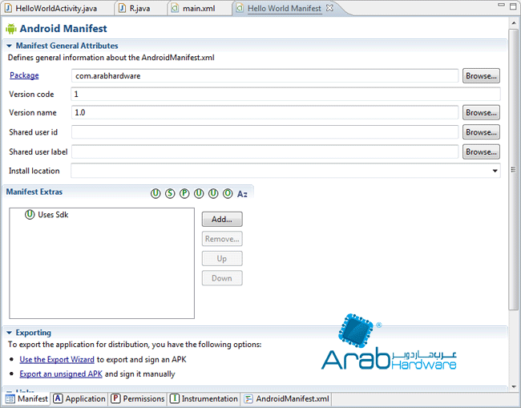Open the Instrumentation bottom tab
Viewport: 521px width, 408px height.
(x=204, y=398)
